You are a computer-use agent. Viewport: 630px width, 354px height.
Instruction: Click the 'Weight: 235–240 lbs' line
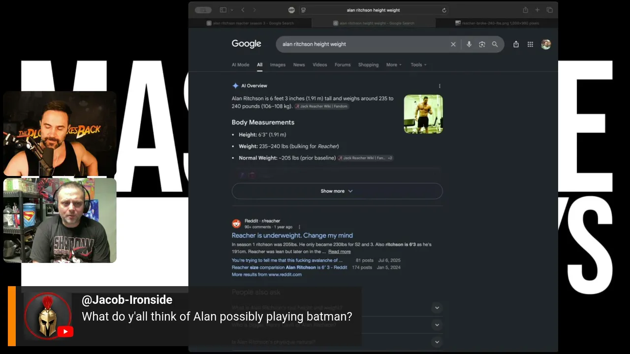[289, 147]
